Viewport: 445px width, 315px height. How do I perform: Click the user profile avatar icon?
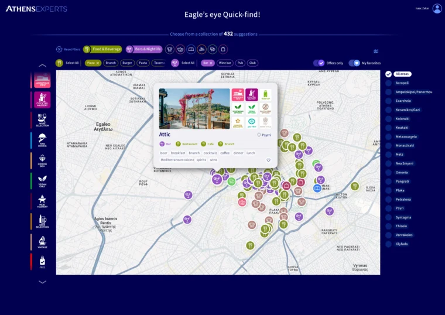coord(437,8)
